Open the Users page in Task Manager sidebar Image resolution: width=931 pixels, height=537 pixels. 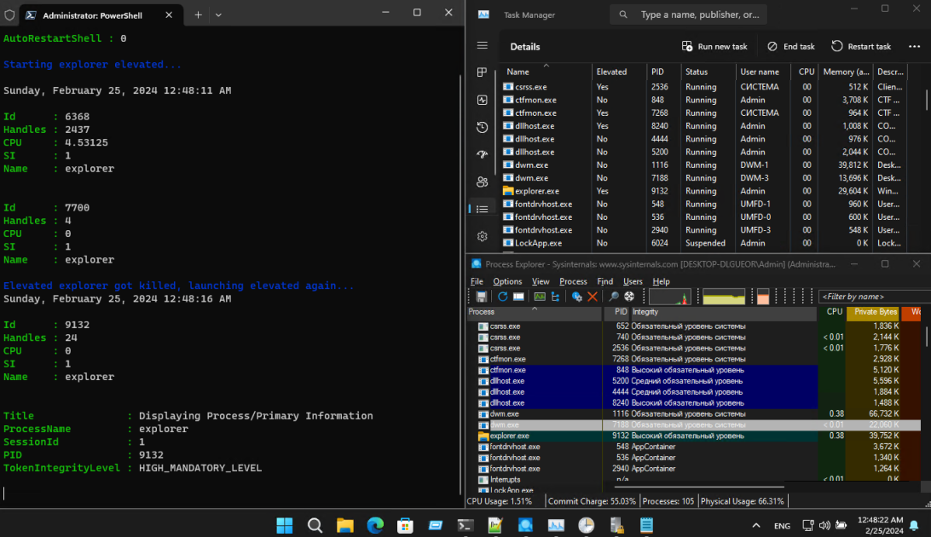483,182
